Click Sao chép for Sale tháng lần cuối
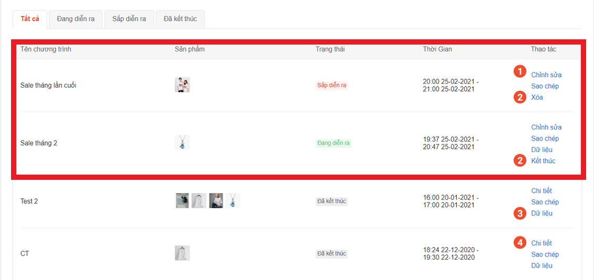Viewport: 594px width, 280px height. [545, 86]
